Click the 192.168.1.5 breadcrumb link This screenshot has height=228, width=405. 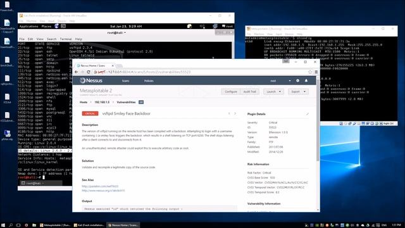point(102,103)
